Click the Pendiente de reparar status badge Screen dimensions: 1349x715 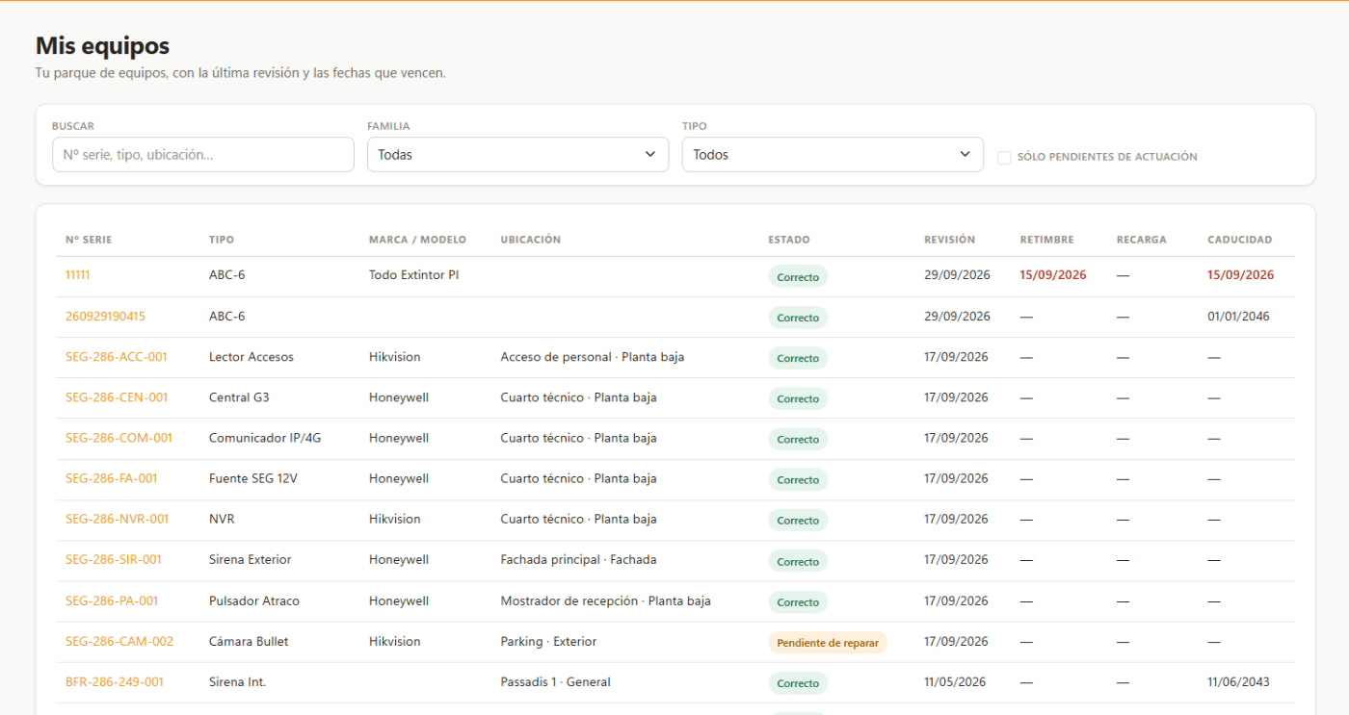(828, 643)
